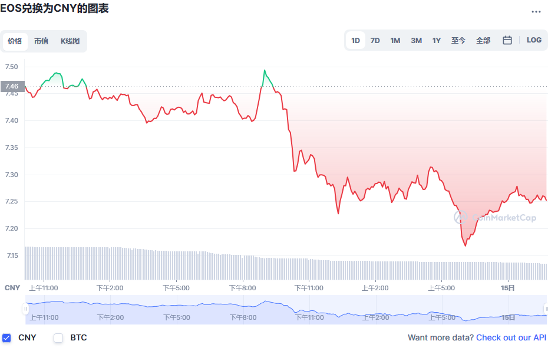Uncheck the CNY checkbox
Screen dimensions: 548x354
coord(6,338)
